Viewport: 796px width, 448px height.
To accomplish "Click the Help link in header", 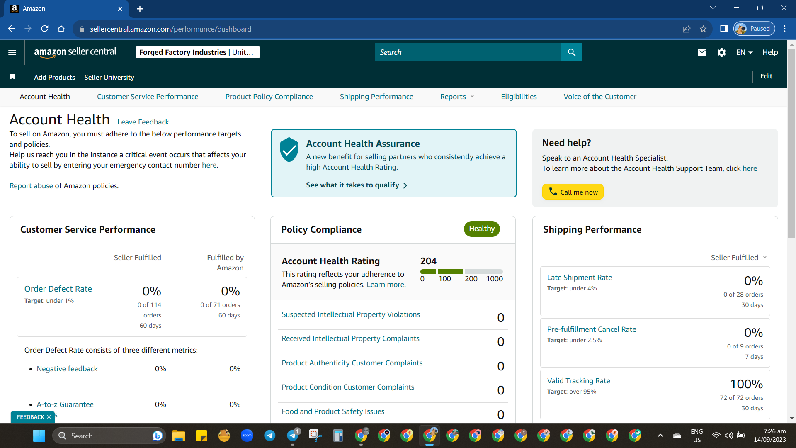I will (x=770, y=52).
